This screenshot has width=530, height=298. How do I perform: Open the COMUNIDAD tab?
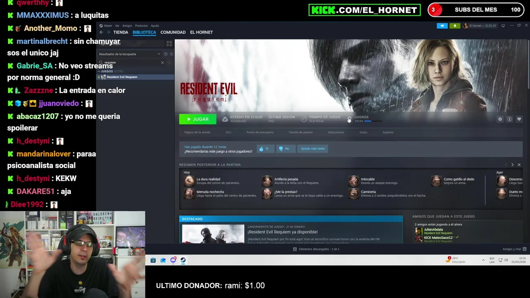click(173, 32)
